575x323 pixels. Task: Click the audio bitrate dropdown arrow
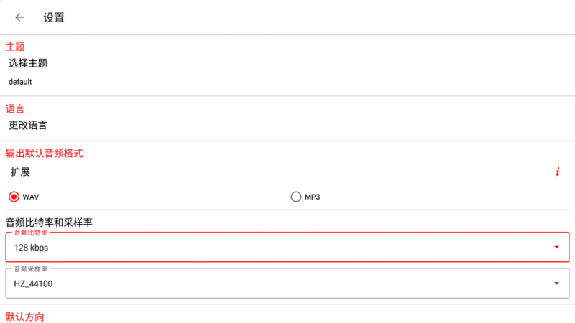coord(556,247)
